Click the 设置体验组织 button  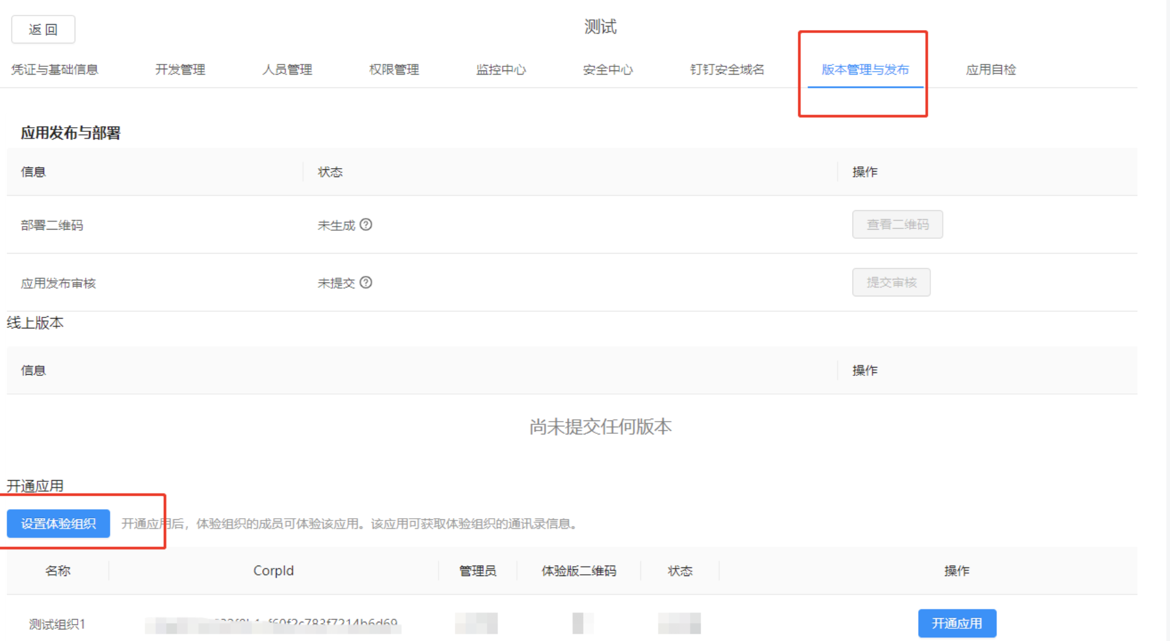point(58,524)
